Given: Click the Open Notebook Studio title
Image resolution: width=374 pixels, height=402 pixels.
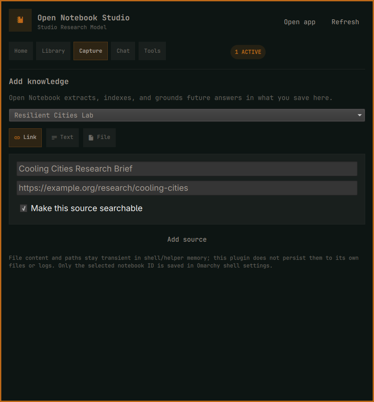Looking at the screenshot, I should (x=84, y=18).
